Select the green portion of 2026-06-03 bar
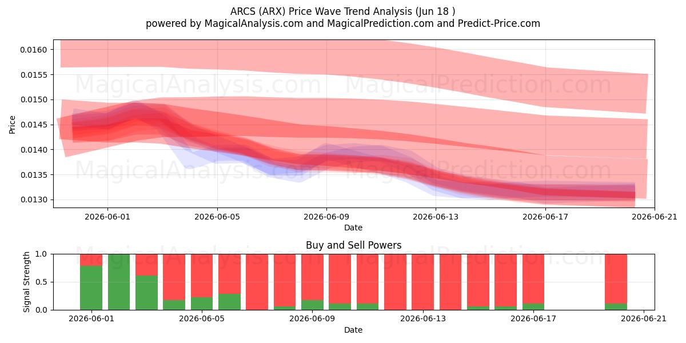Viewport: 686px width, 343px height. tap(146, 293)
